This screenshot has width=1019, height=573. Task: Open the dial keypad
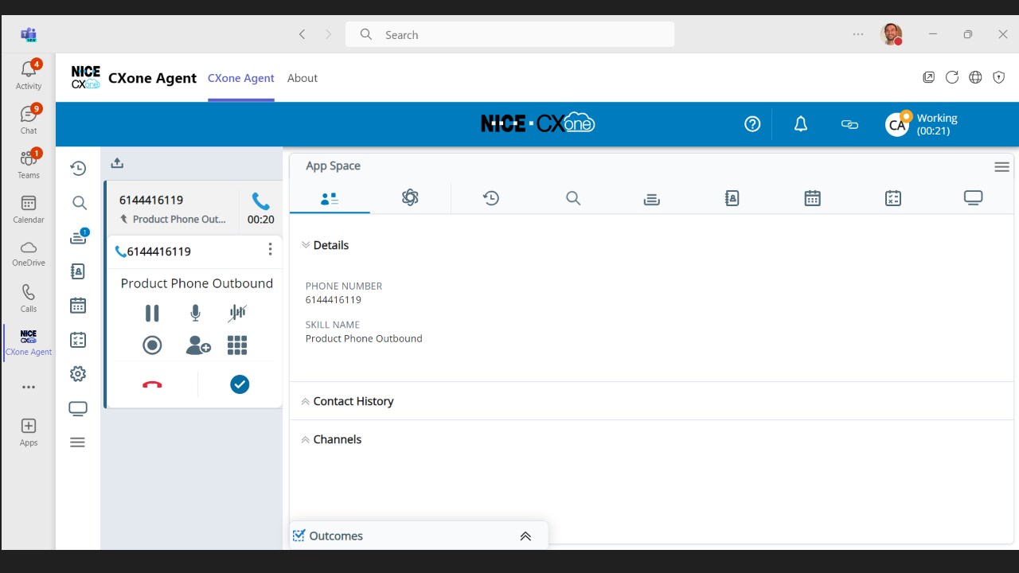(x=237, y=345)
